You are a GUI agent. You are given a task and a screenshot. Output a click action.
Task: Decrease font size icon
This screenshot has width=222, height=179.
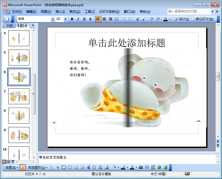click(144, 19)
